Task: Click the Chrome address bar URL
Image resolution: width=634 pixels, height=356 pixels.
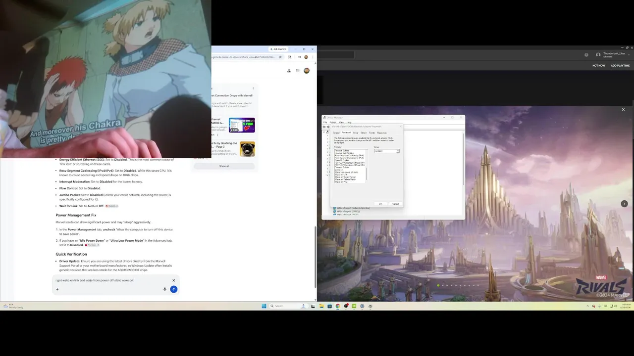Action: (x=244, y=57)
